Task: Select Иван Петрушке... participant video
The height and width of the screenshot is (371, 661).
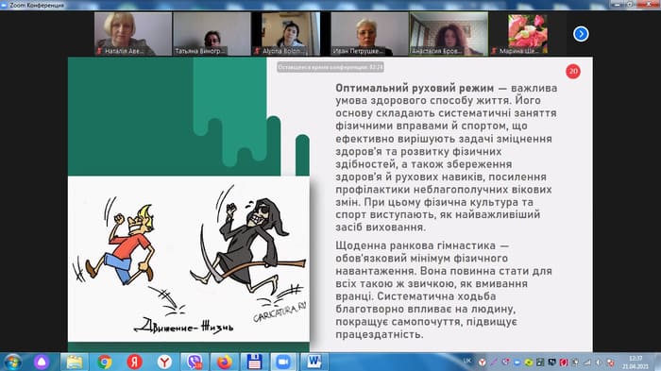Action: [x=369, y=34]
